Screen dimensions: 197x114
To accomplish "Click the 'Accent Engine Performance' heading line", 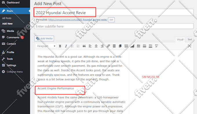I will click(56, 88).
